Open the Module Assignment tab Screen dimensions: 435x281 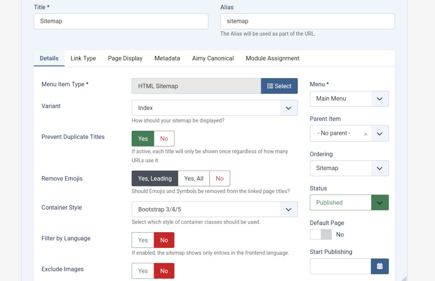[272, 58]
